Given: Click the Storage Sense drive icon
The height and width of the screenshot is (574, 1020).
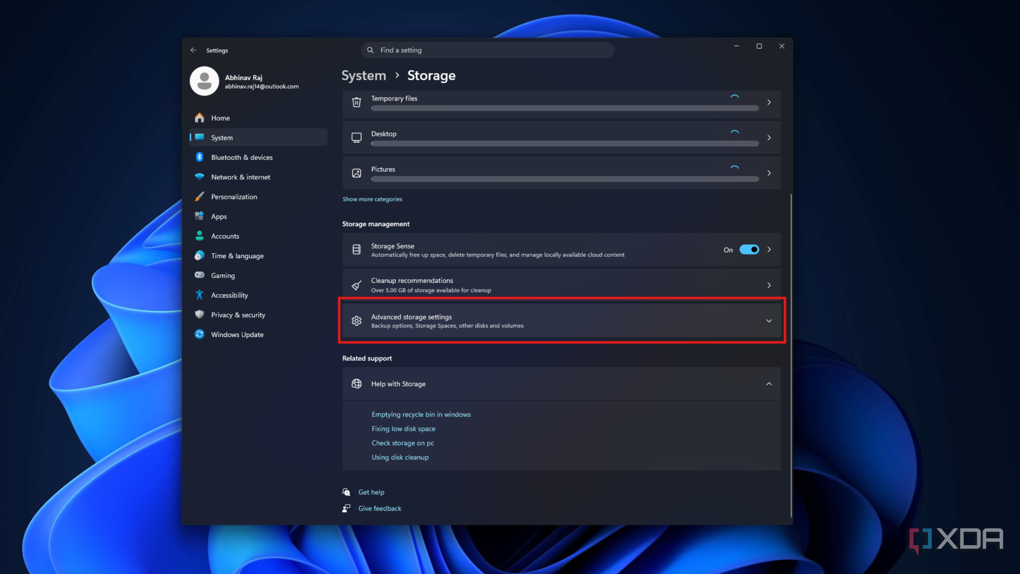Looking at the screenshot, I should point(356,250).
